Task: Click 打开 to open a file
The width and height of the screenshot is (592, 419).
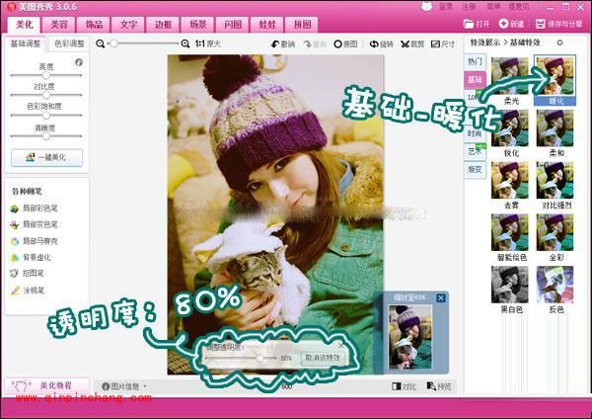Action: tap(477, 24)
